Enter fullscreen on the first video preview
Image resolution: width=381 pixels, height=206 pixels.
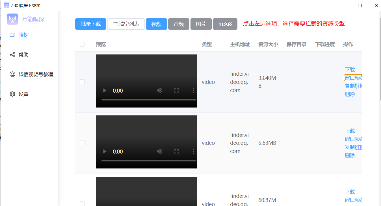(x=177, y=91)
